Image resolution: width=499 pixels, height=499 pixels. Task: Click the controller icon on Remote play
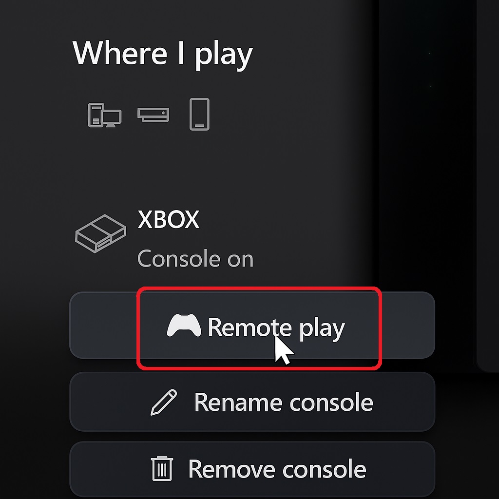pyautogui.click(x=184, y=325)
